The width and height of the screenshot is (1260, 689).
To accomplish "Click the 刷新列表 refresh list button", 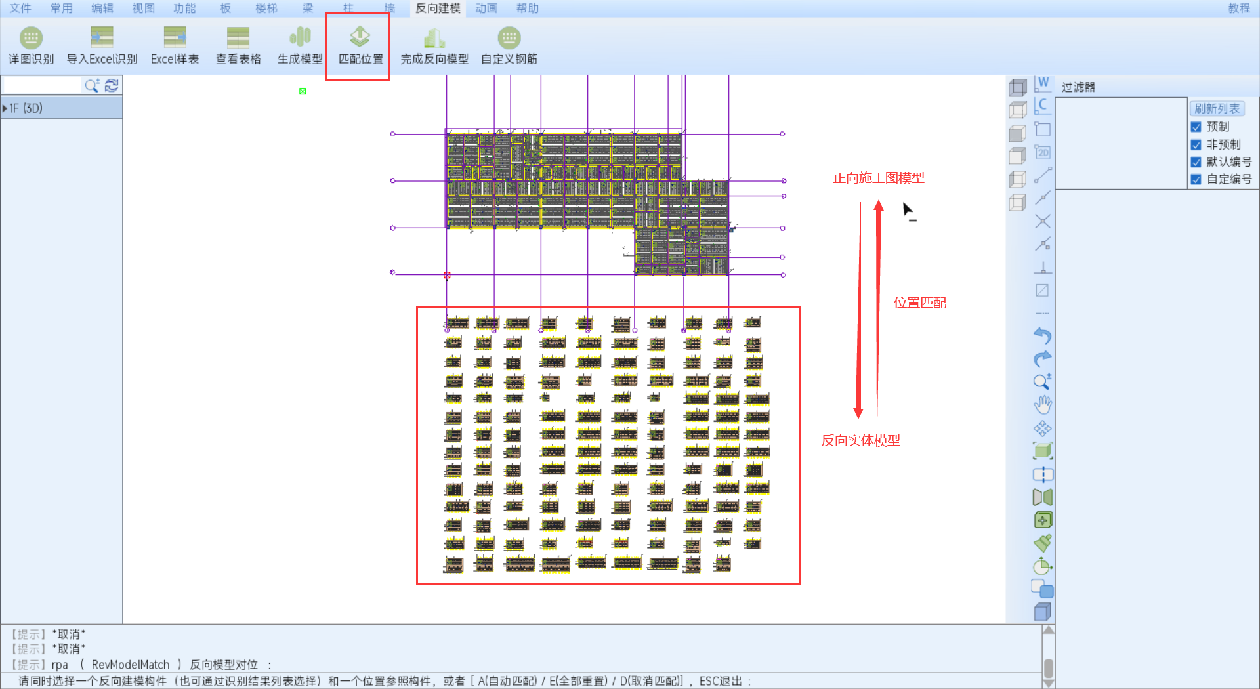I will 1217,108.
